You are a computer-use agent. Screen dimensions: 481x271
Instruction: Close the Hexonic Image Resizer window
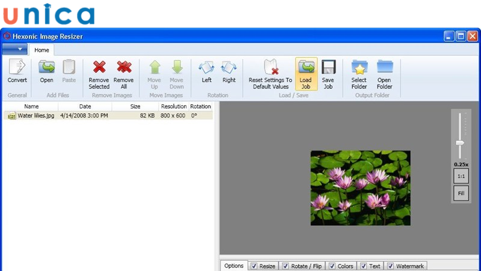(473, 36)
